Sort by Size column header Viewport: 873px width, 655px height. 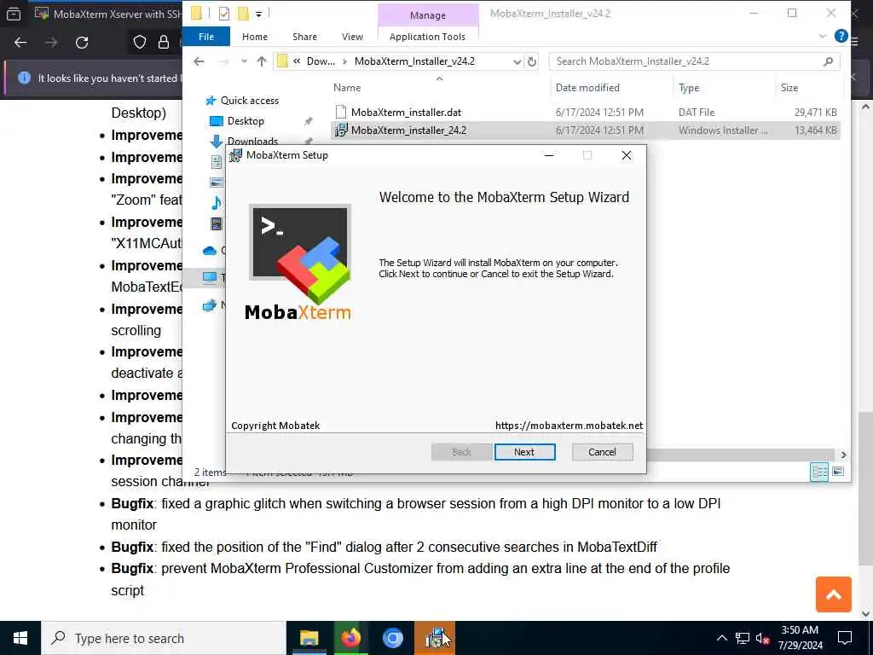789,88
